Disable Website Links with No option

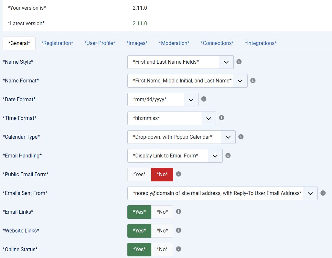[162, 231]
